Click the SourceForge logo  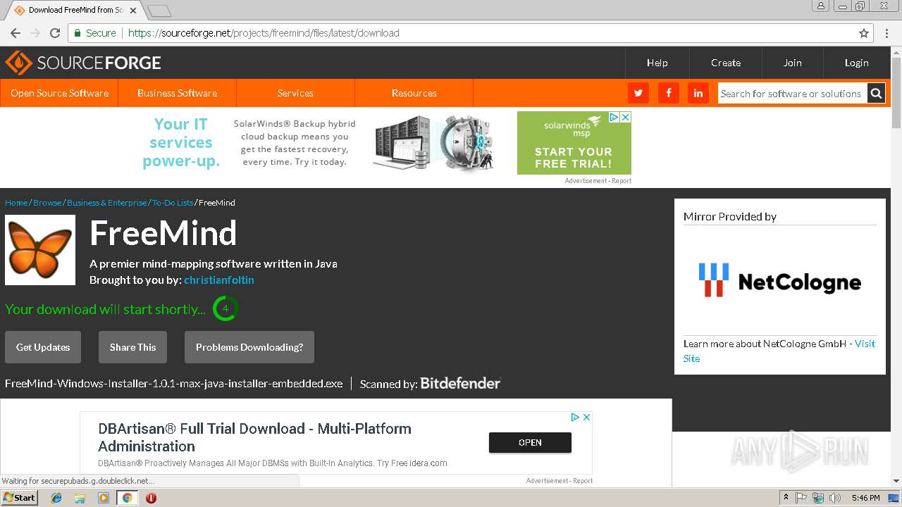(83, 63)
